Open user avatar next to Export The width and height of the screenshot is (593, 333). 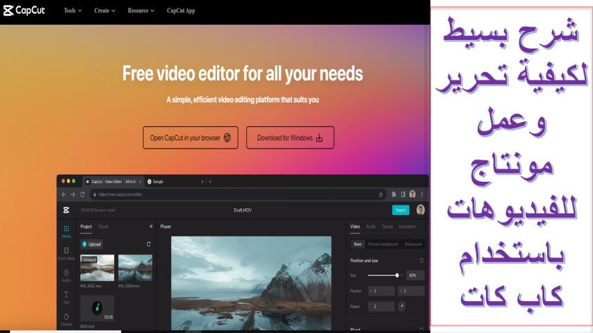pyautogui.click(x=420, y=210)
